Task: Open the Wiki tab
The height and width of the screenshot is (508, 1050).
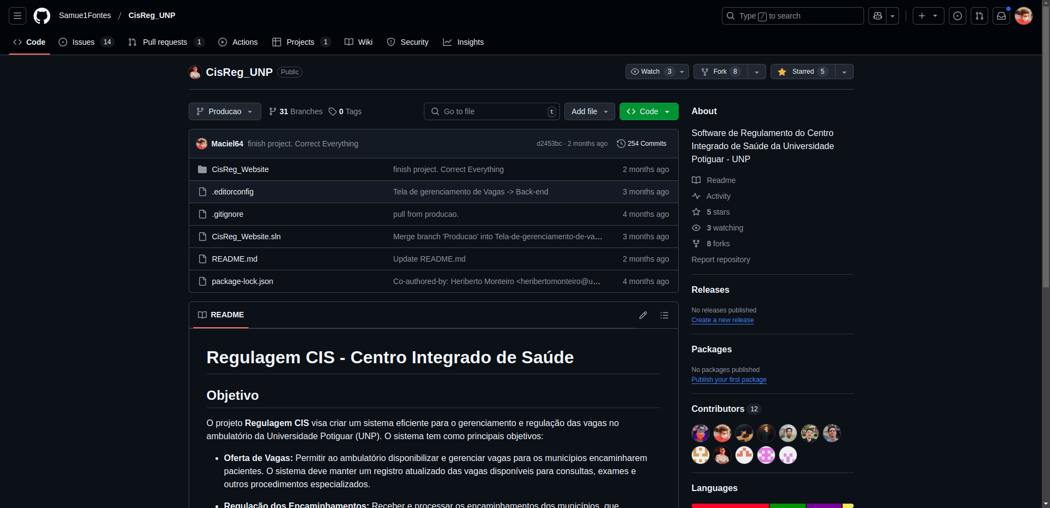Action: pos(359,42)
